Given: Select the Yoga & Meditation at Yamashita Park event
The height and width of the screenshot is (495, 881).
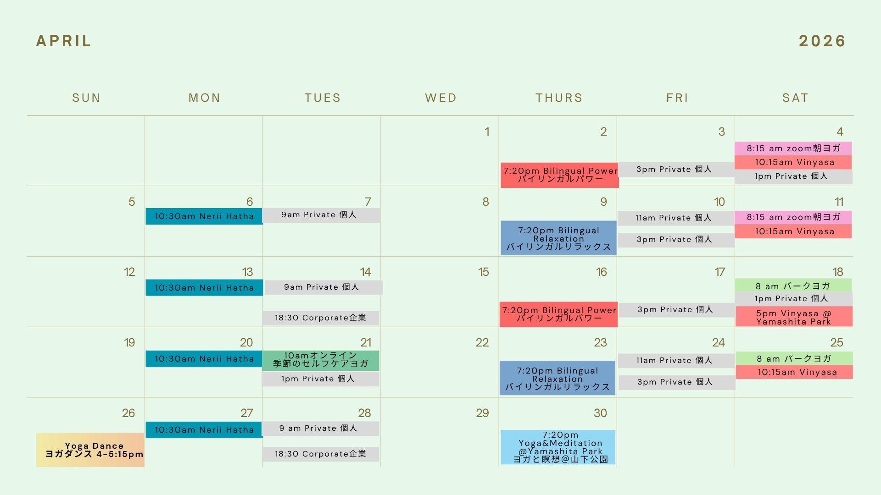Looking at the screenshot, I should (x=558, y=447).
